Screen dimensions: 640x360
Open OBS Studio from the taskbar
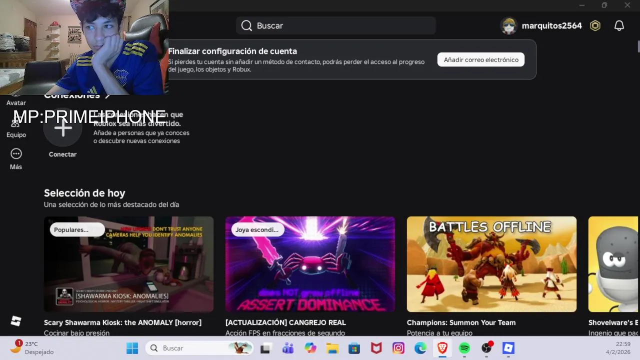point(486,348)
